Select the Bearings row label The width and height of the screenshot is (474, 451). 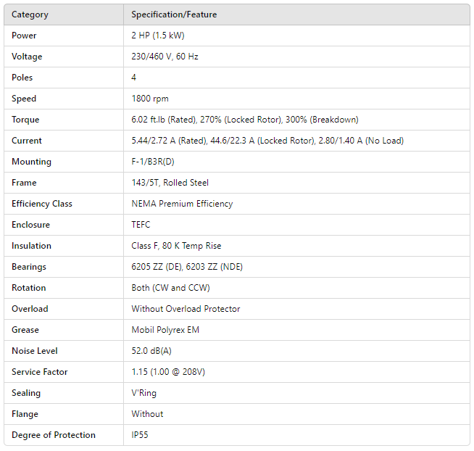coord(29,267)
